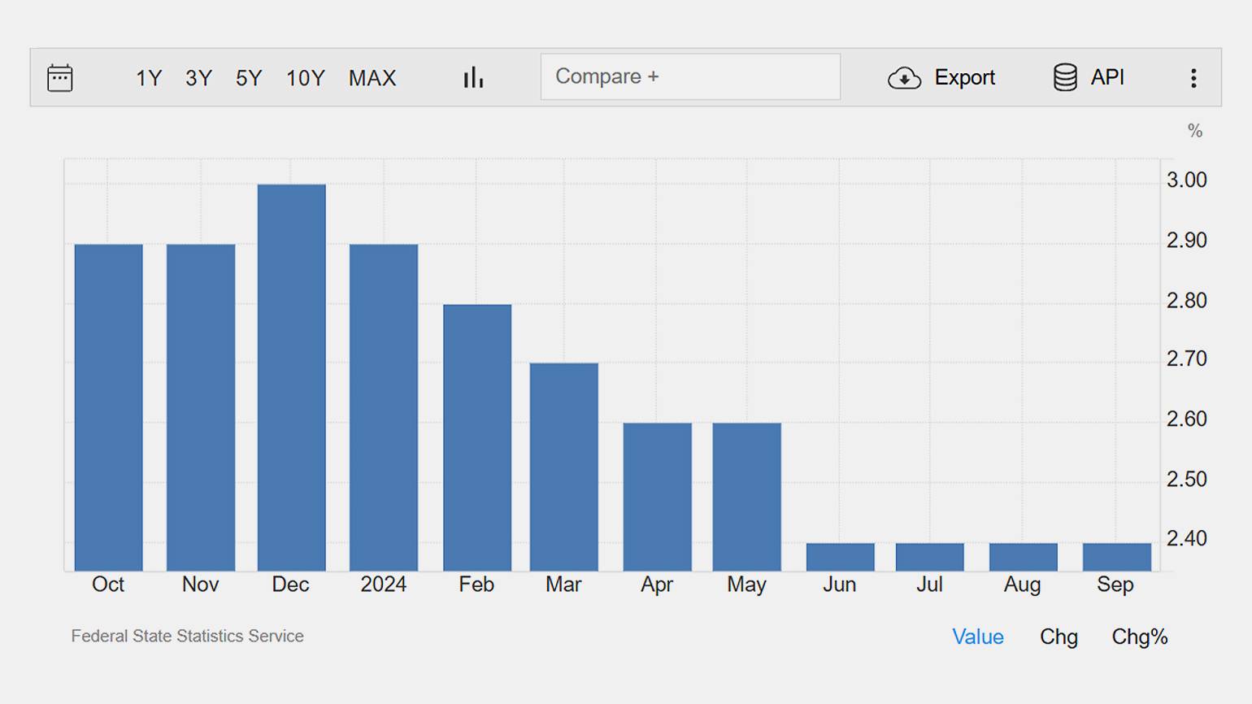Click the 2.70 y-axis label

coord(1187,359)
